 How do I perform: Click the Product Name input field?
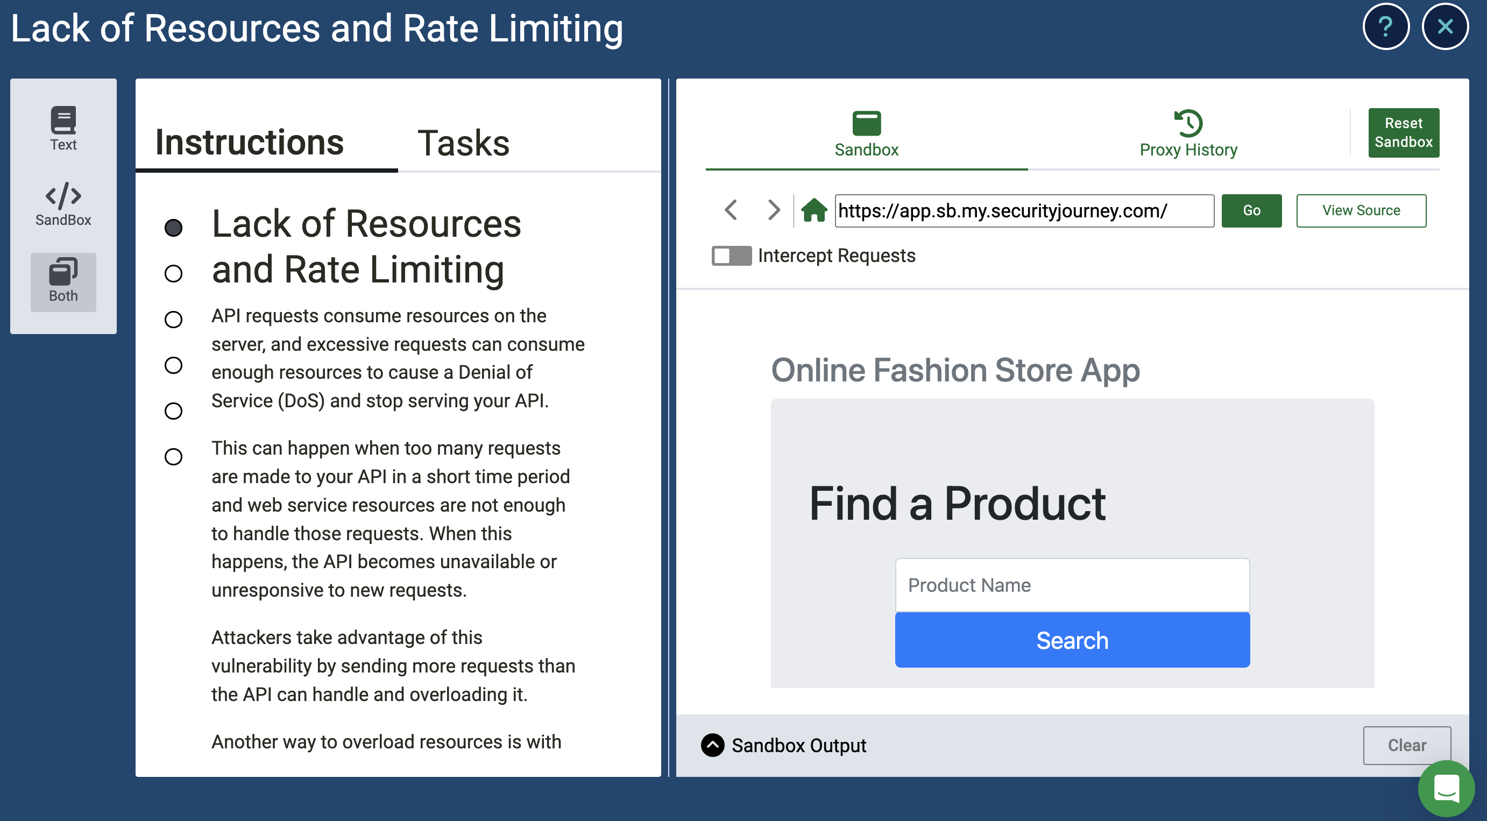coord(1072,585)
